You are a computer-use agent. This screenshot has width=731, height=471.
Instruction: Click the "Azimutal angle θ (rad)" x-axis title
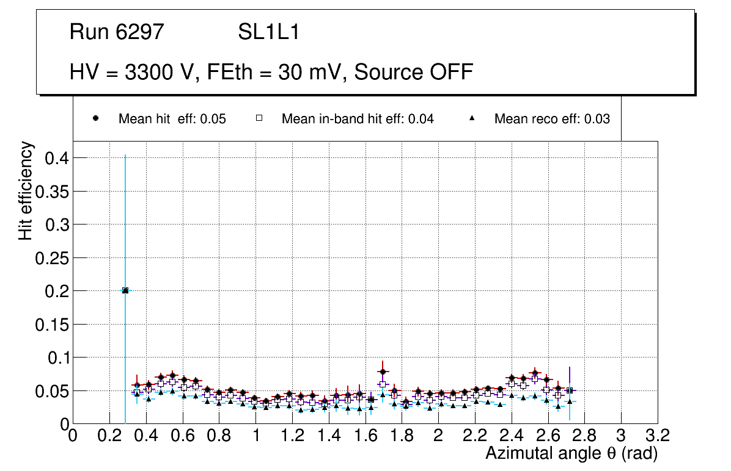[x=571, y=453]
